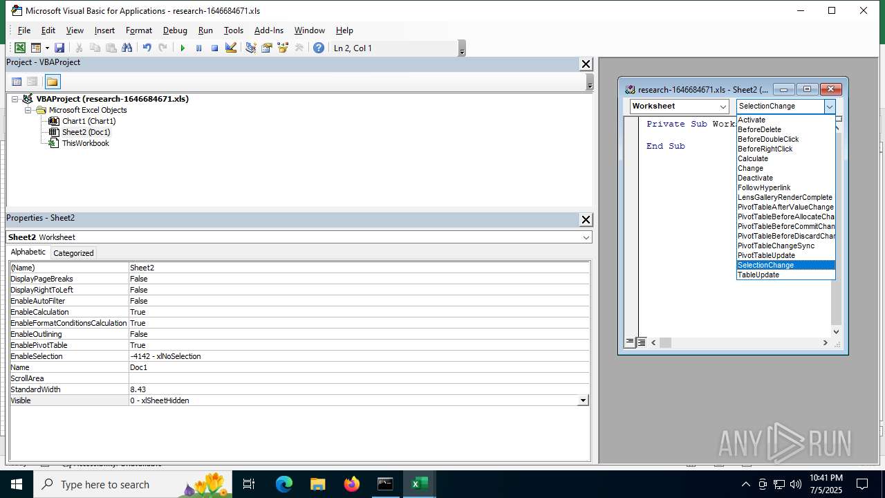Close the Project - VBAProject pane
The image size is (885, 498).
coord(586,64)
